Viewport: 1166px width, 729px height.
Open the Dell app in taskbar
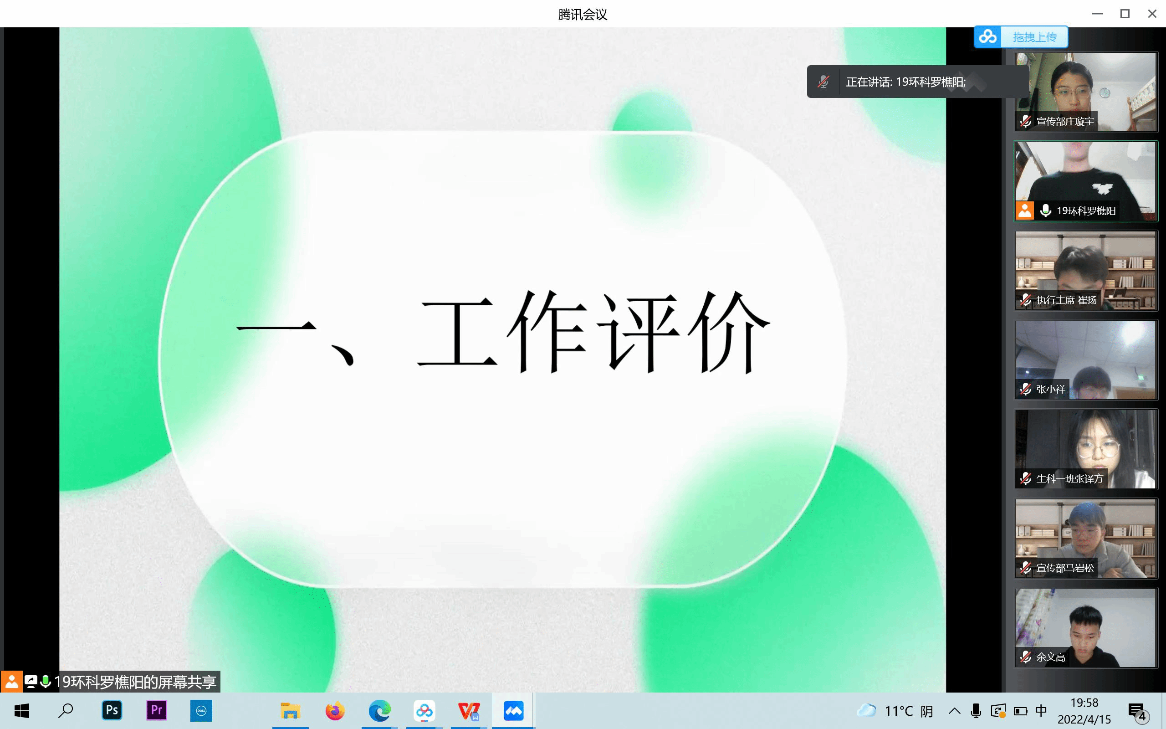[201, 710]
